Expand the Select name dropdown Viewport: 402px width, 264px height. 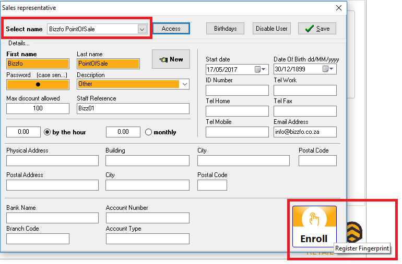click(x=142, y=29)
